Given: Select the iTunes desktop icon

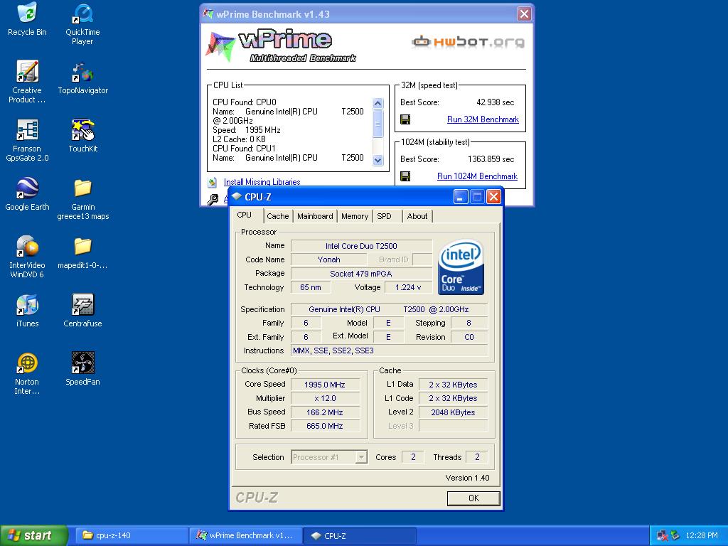Looking at the screenshot, I should coord(27,305).
